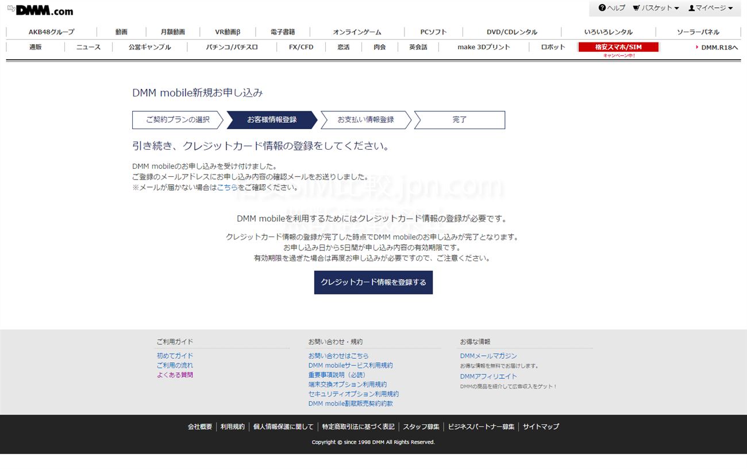The image size is (747, 469).
Task: Click ご契約プランの選択 step
Action: click(178, 120)
